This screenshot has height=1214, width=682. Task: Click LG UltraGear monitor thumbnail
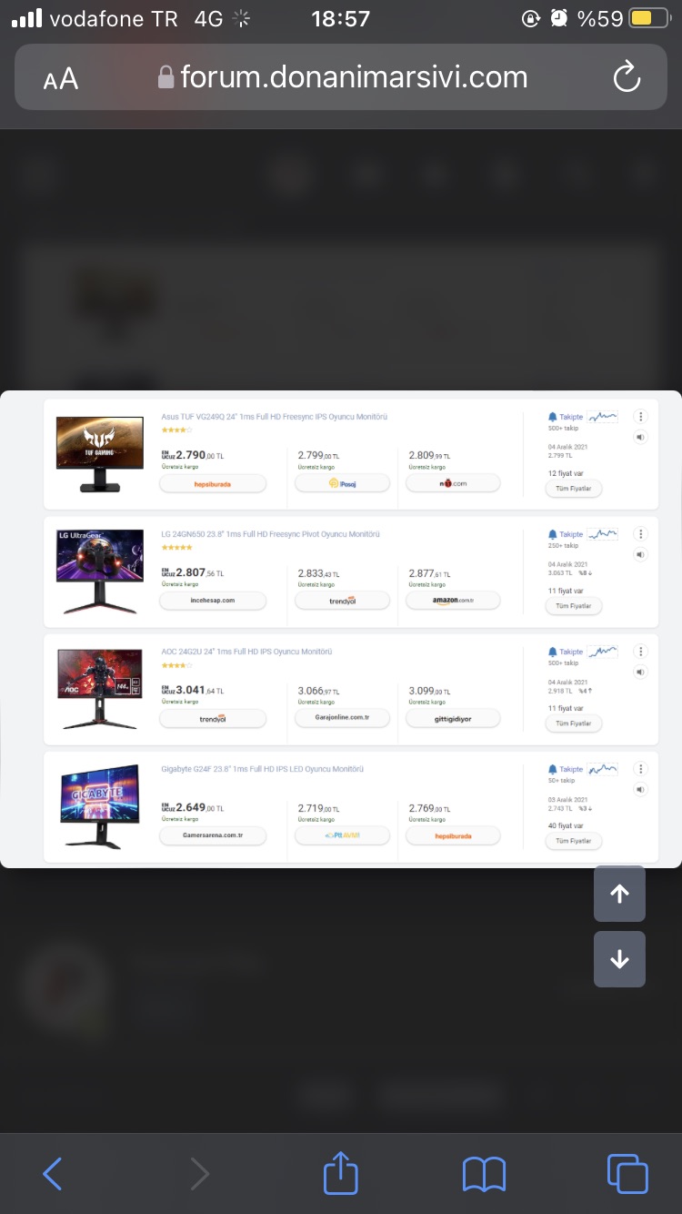tap(100, 572)
